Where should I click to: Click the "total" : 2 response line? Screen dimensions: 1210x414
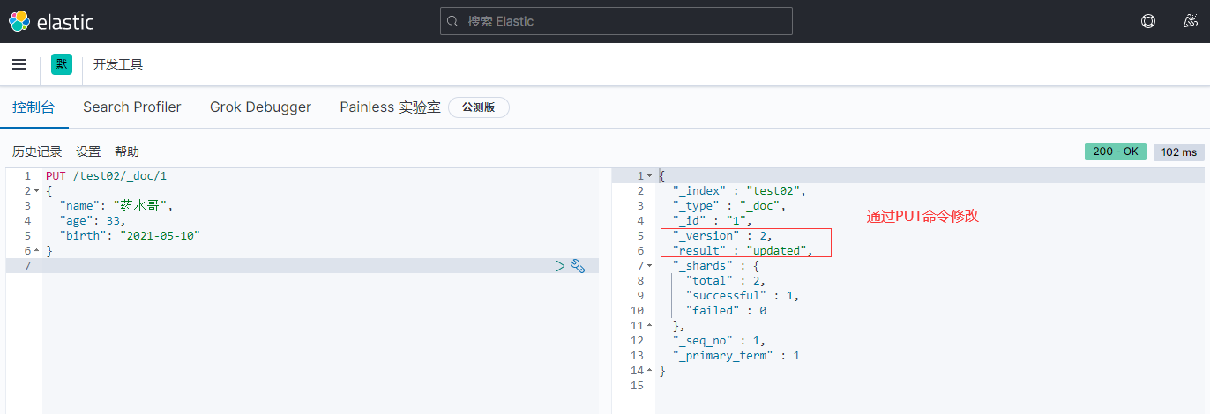(728, 280)
